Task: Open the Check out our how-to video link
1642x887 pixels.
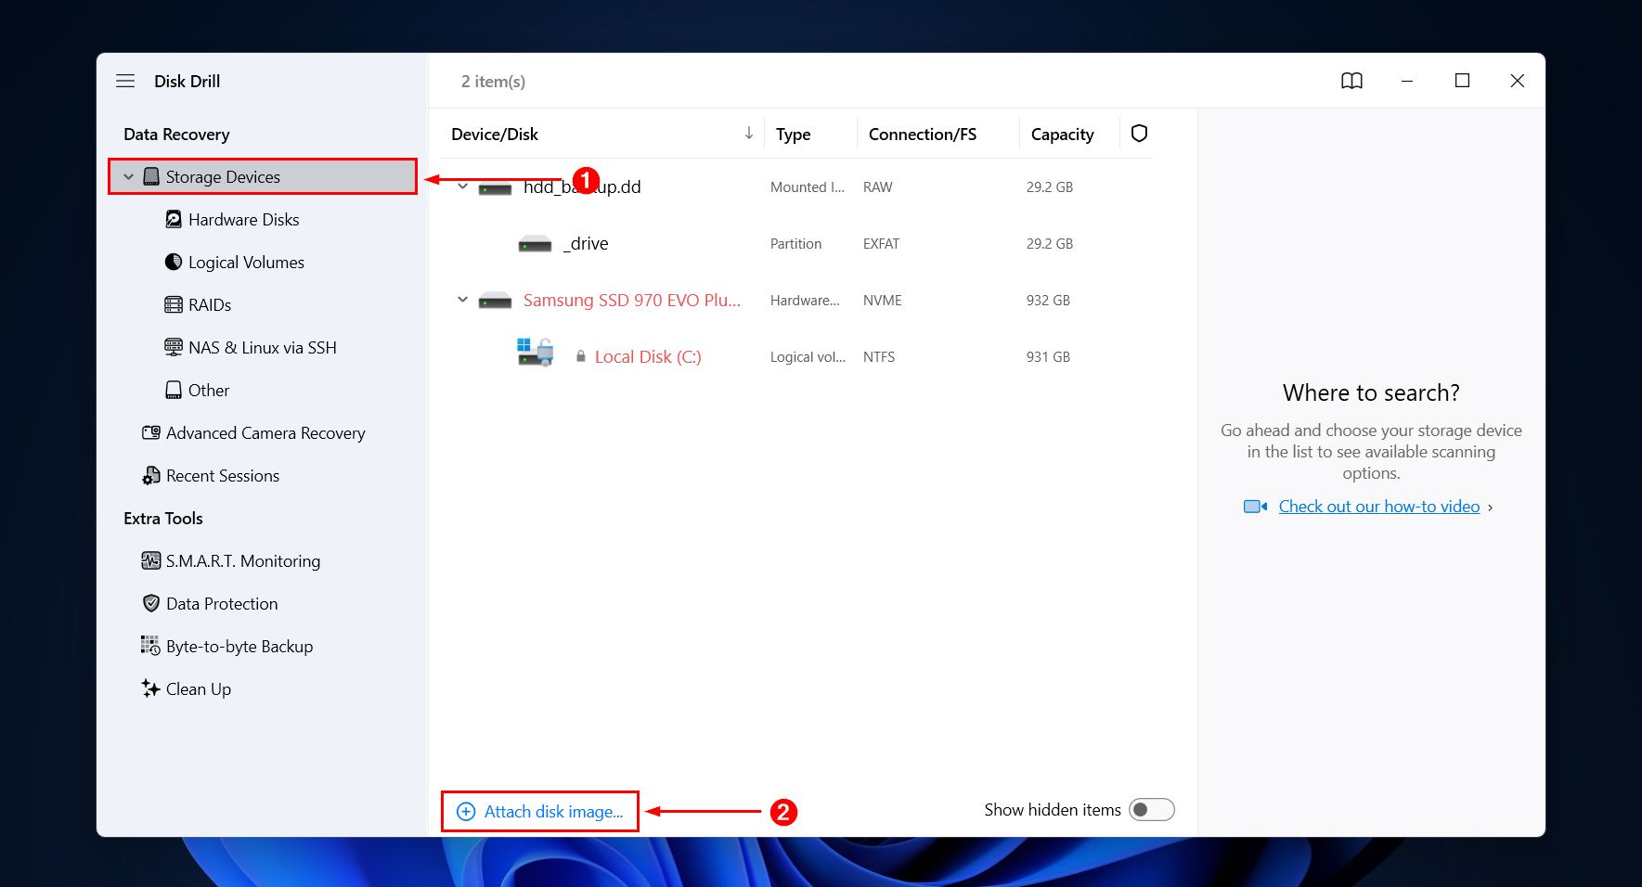Action: (x=1379, y=506)
